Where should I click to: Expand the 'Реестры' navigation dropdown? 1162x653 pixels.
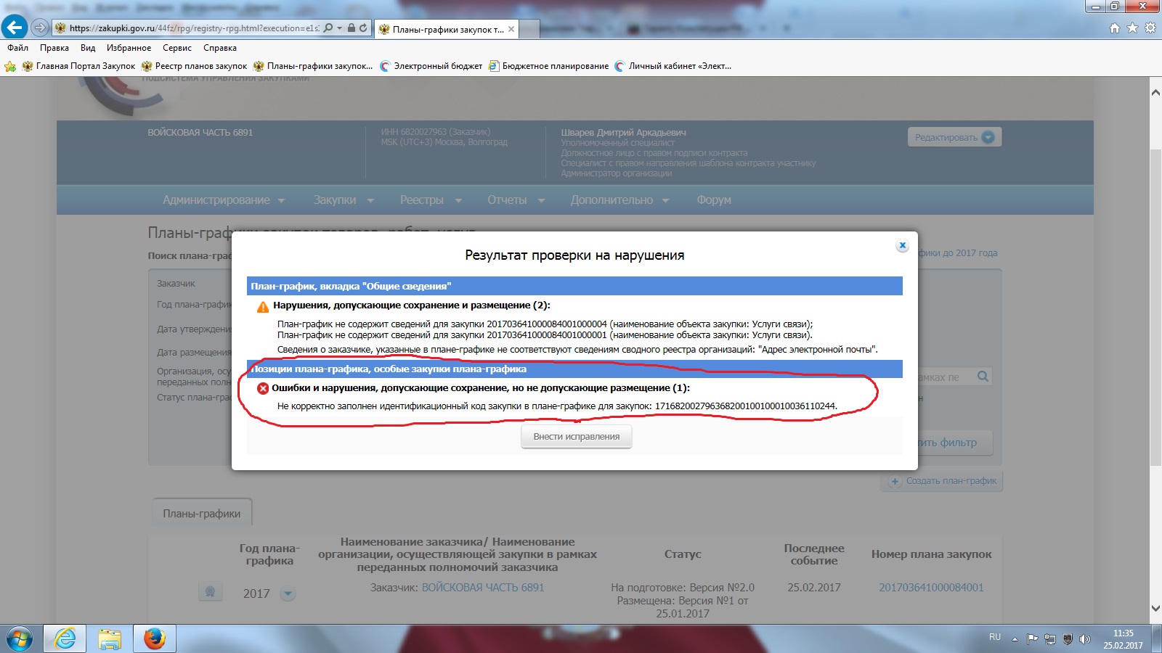click(x=431, y=200)
